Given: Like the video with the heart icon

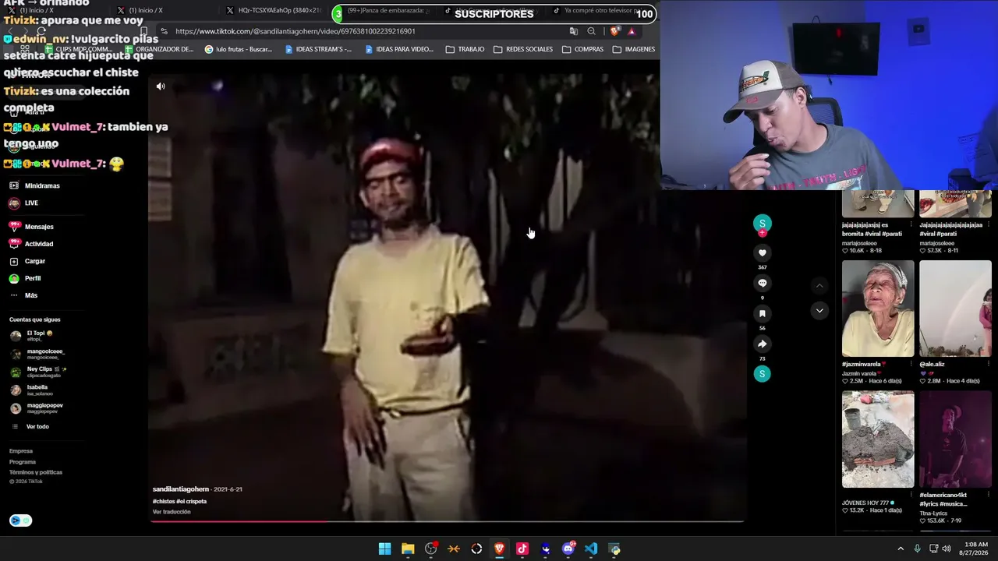Looking at the screenshot, I should (763, 252).
